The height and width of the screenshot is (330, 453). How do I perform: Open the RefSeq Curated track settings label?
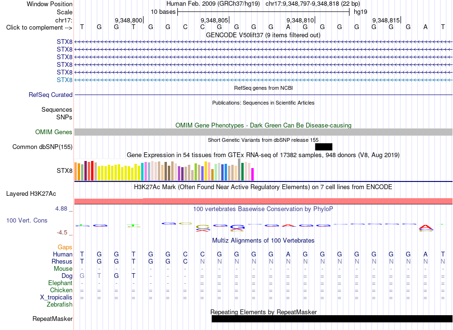click(x=50, y=95)
